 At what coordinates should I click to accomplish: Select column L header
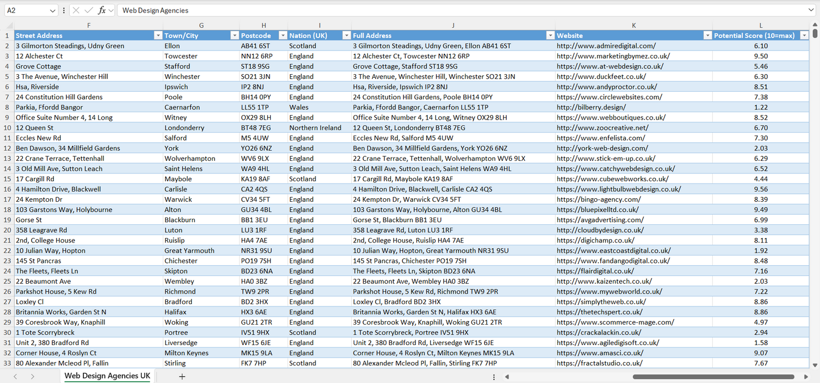pos(761,25)
